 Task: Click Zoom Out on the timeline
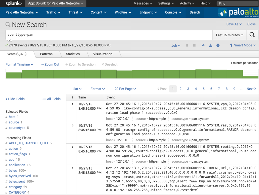tap(50, 64)
